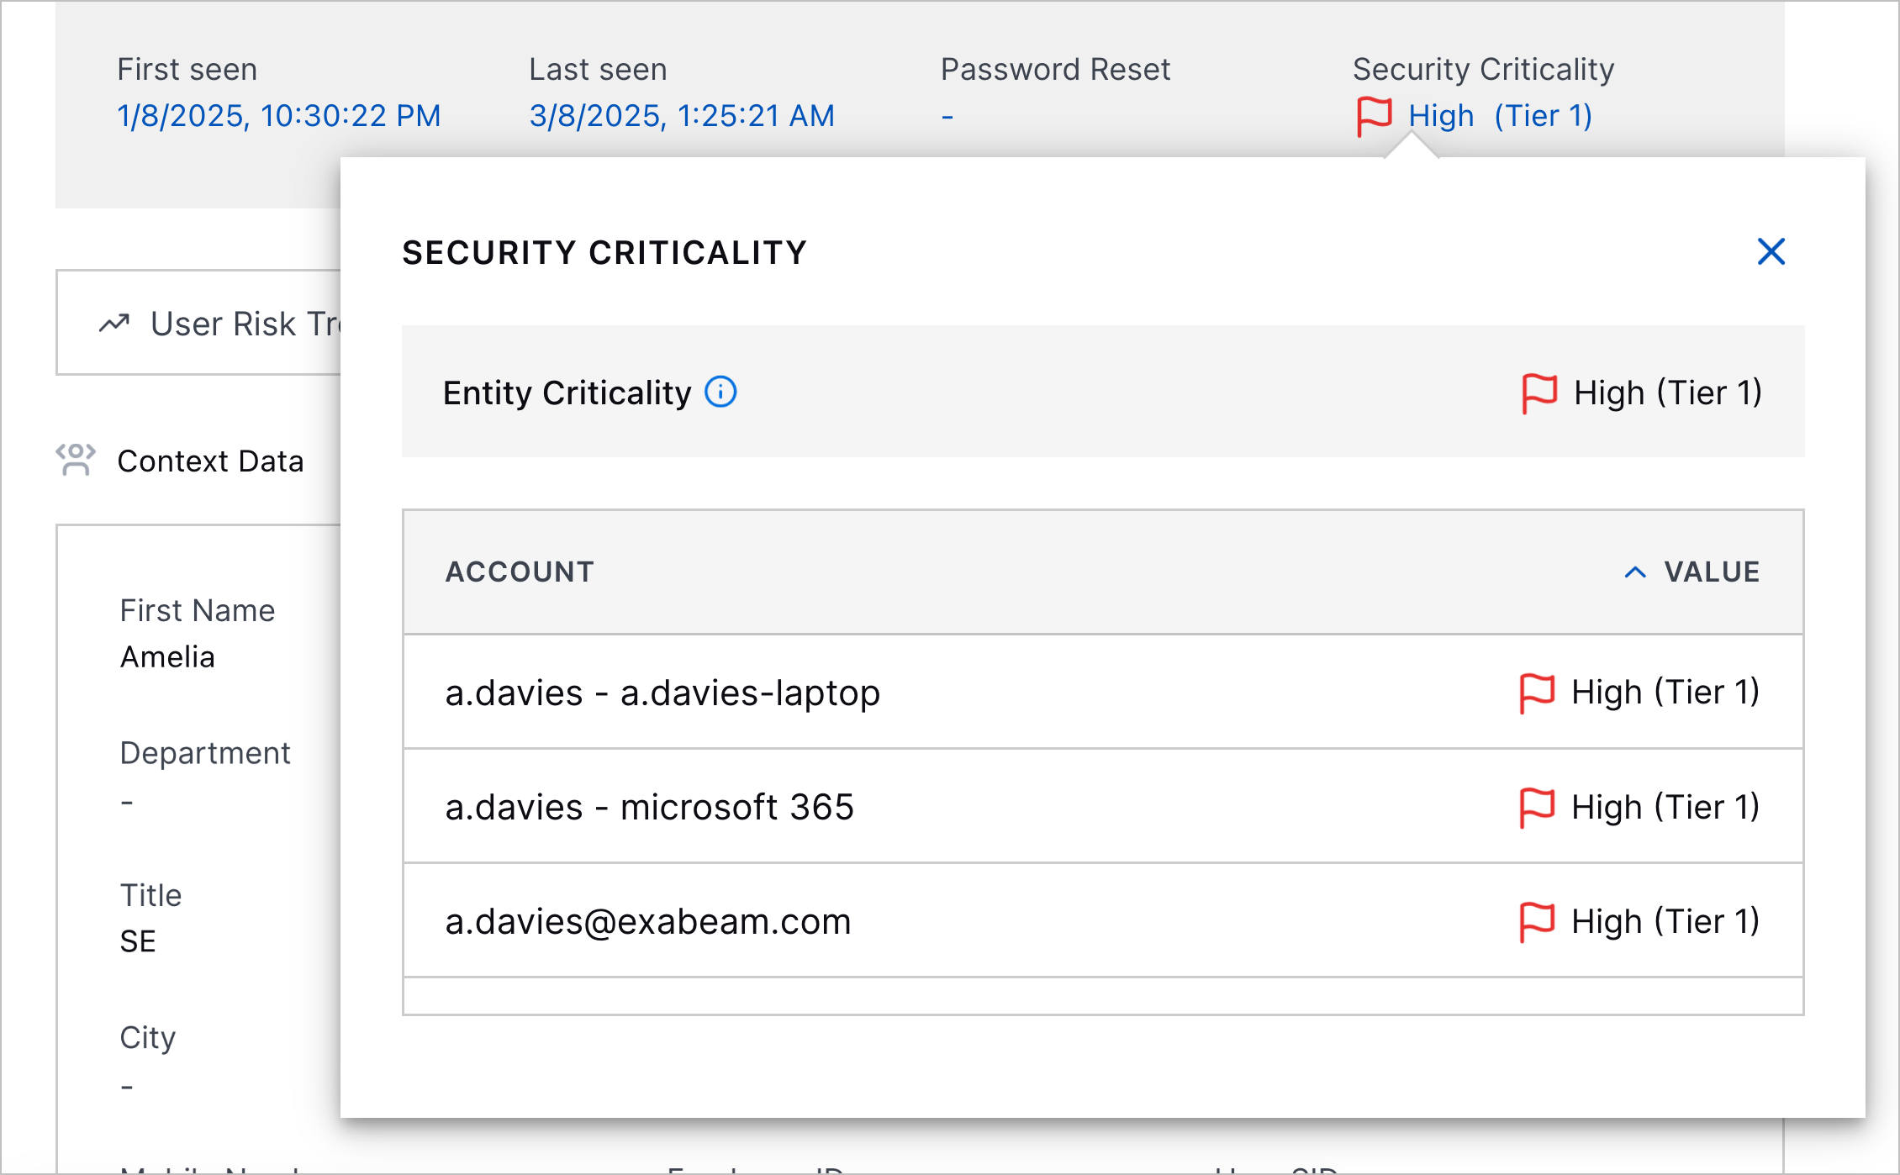Click the User Risk Trend chart icon
The height and width of the screenshot is (1175, 1900).
coord(114,323)
